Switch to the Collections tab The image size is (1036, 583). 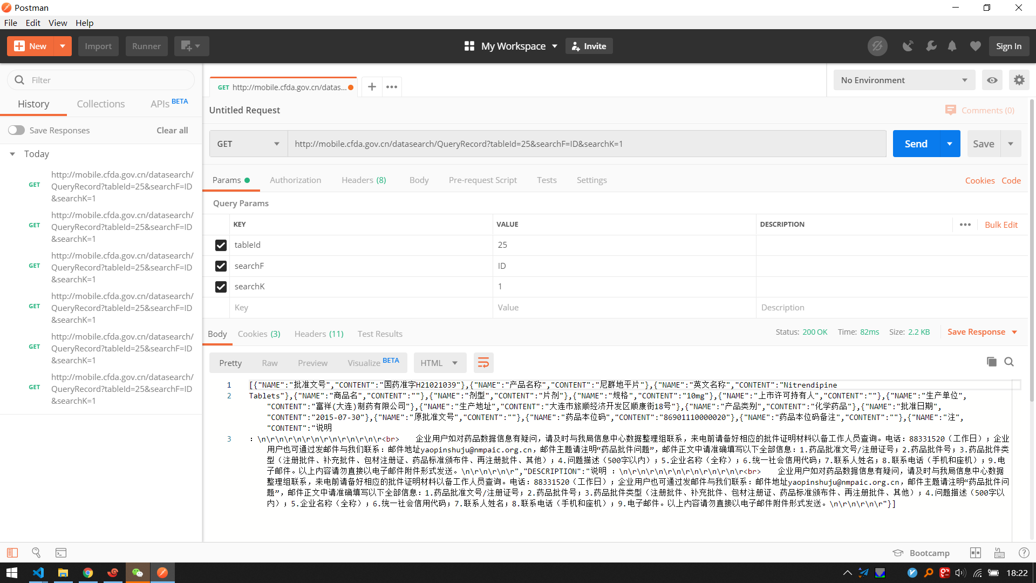[x=100, y=104]
